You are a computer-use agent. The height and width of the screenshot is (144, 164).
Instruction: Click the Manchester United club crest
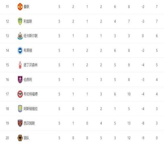[x=20, y=7]
